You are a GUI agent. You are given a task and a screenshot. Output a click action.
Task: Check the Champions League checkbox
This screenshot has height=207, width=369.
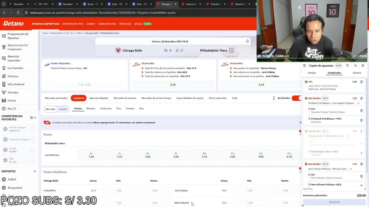click(x=32, y=139)
